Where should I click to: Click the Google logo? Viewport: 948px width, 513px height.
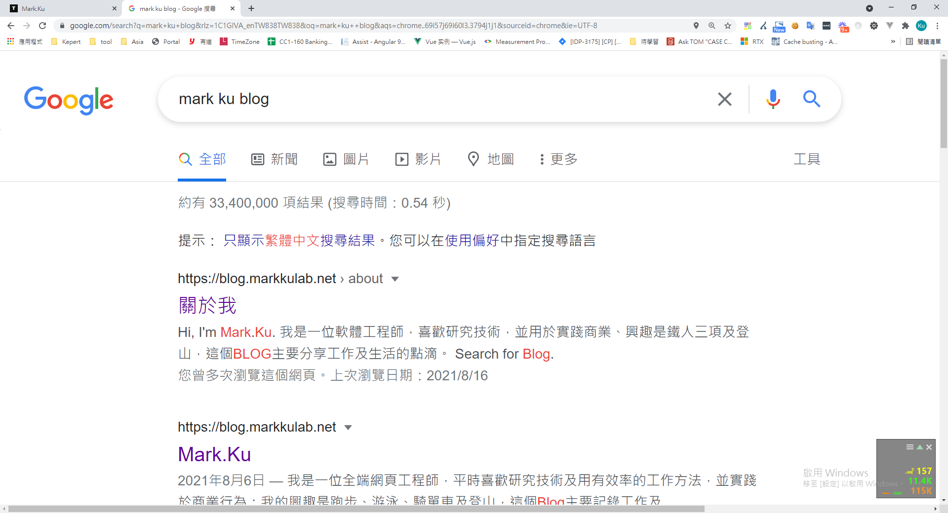(x=69, y=100)
